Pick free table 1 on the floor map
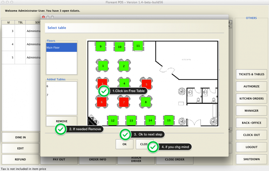This screenshot has height=171, width=269. (x=103, y=66)
